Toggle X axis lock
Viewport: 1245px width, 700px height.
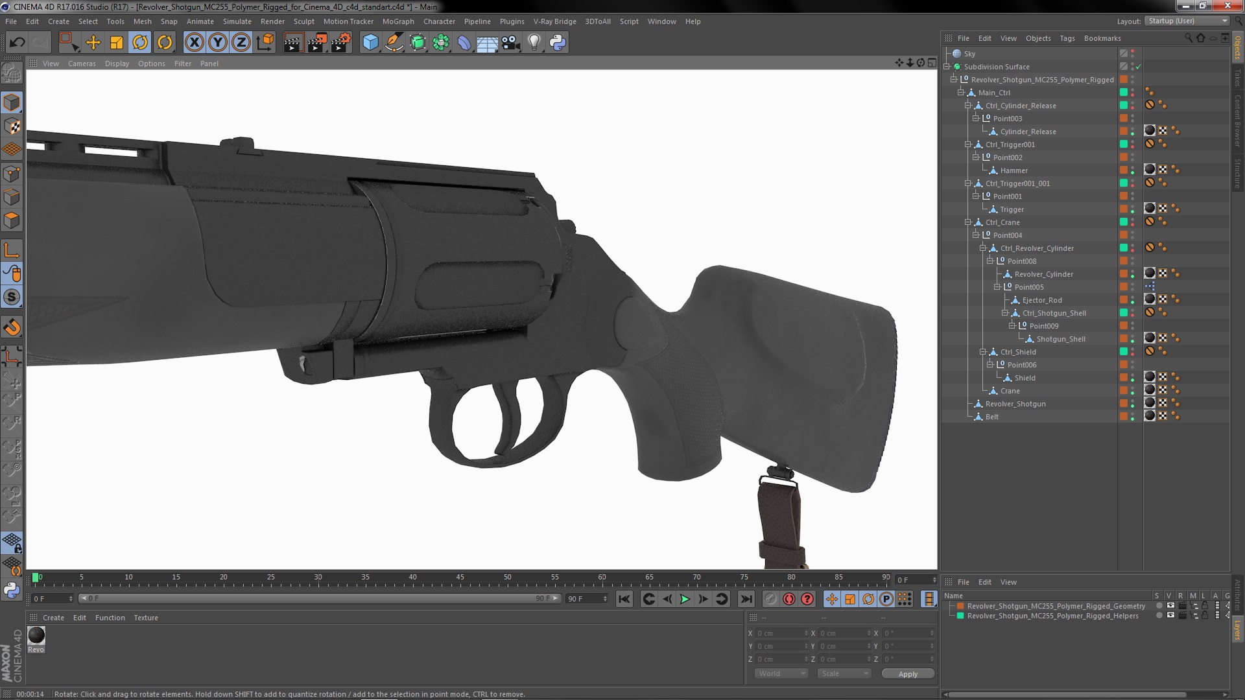pos(194,43)
